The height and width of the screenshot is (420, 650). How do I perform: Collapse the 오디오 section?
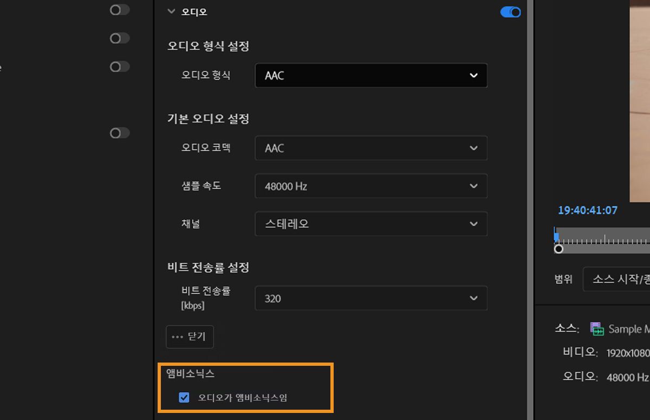click(171, 11)
